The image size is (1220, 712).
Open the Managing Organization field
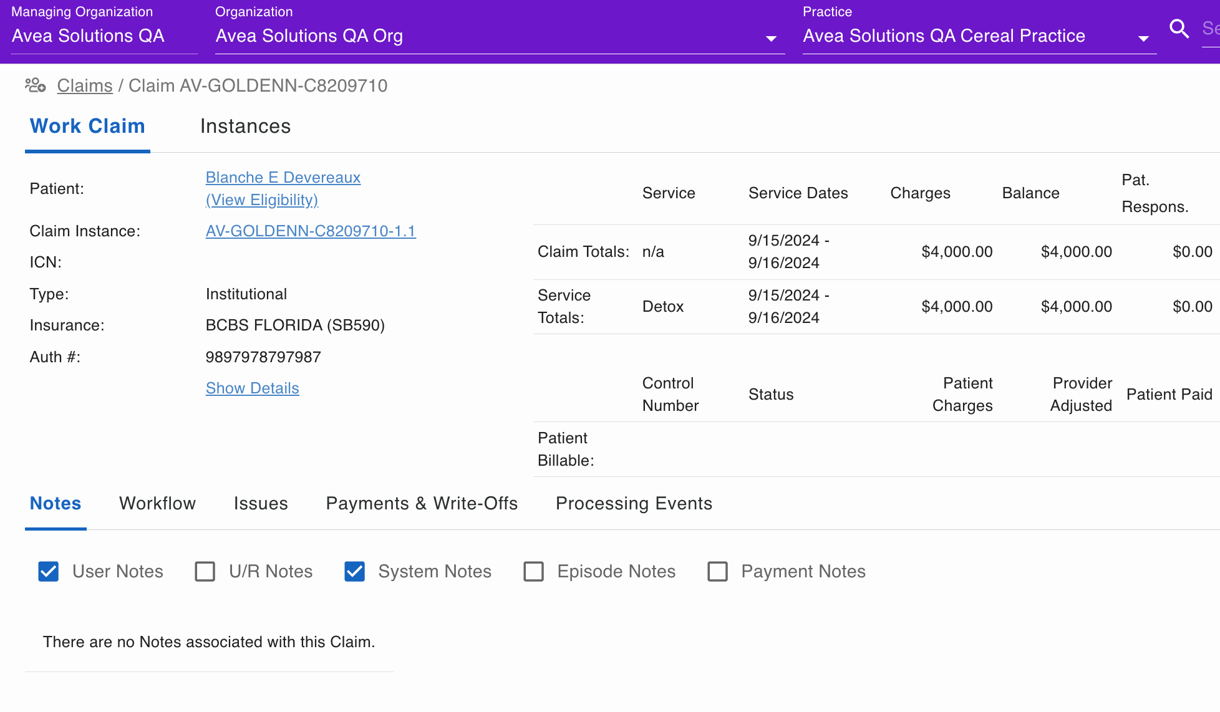(x=104, y=36)
